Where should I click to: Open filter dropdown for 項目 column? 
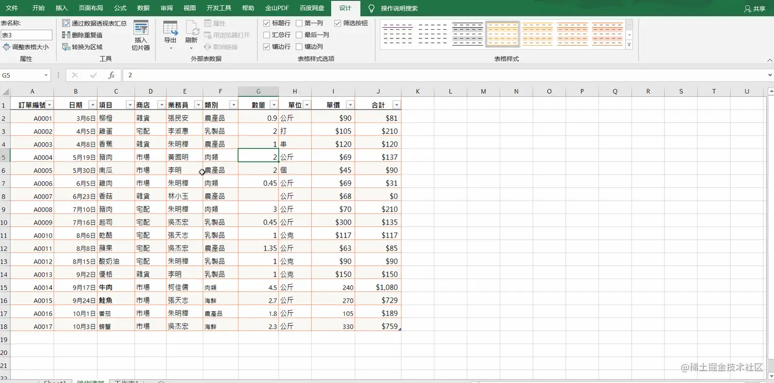tap(130, 105)
